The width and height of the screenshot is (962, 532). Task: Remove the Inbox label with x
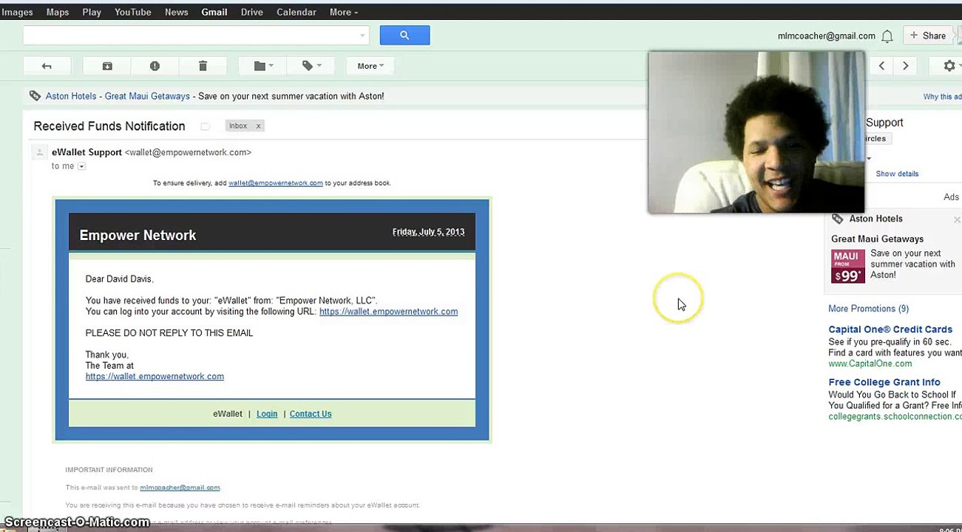[x=258, y=126]
